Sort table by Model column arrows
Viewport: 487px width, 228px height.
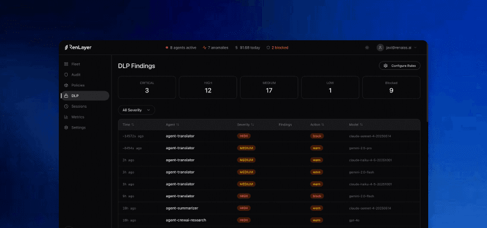pyautogui.click(x=361, y=124)
